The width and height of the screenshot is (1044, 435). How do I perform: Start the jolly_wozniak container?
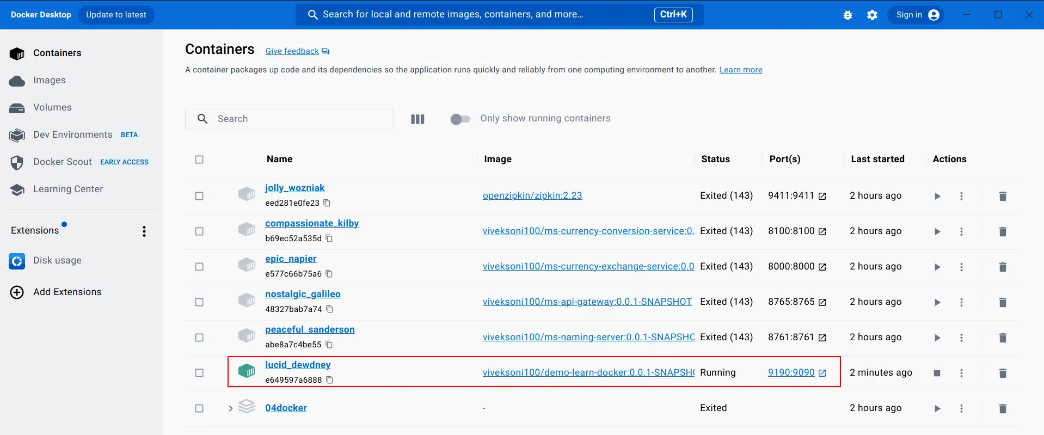coord(937,196)
